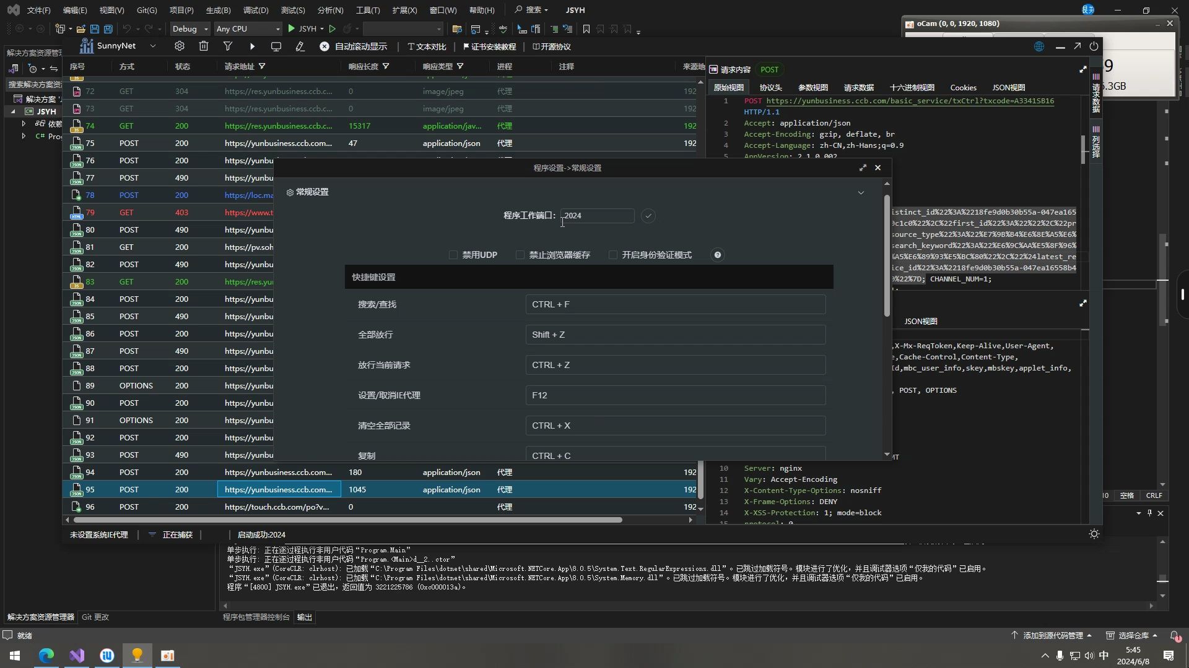Check the 开启身份验证模式 checkbox

coord(613,255)
